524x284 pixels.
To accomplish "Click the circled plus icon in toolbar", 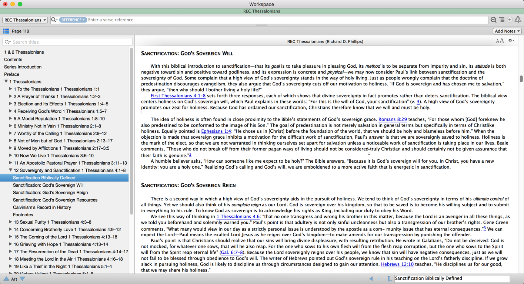I will click(510, 20).
